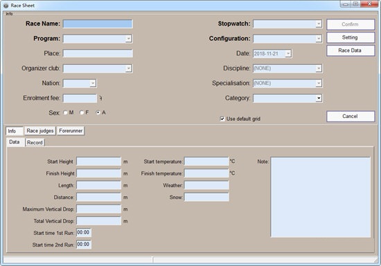This screenshot has width=381, height=266.
Task: Minimize the Race Sheet window
Action: [345, 4]
